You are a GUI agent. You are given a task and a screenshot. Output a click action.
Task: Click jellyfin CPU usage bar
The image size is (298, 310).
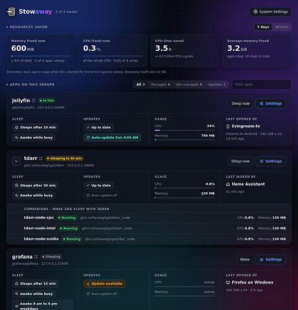point(184,130)
